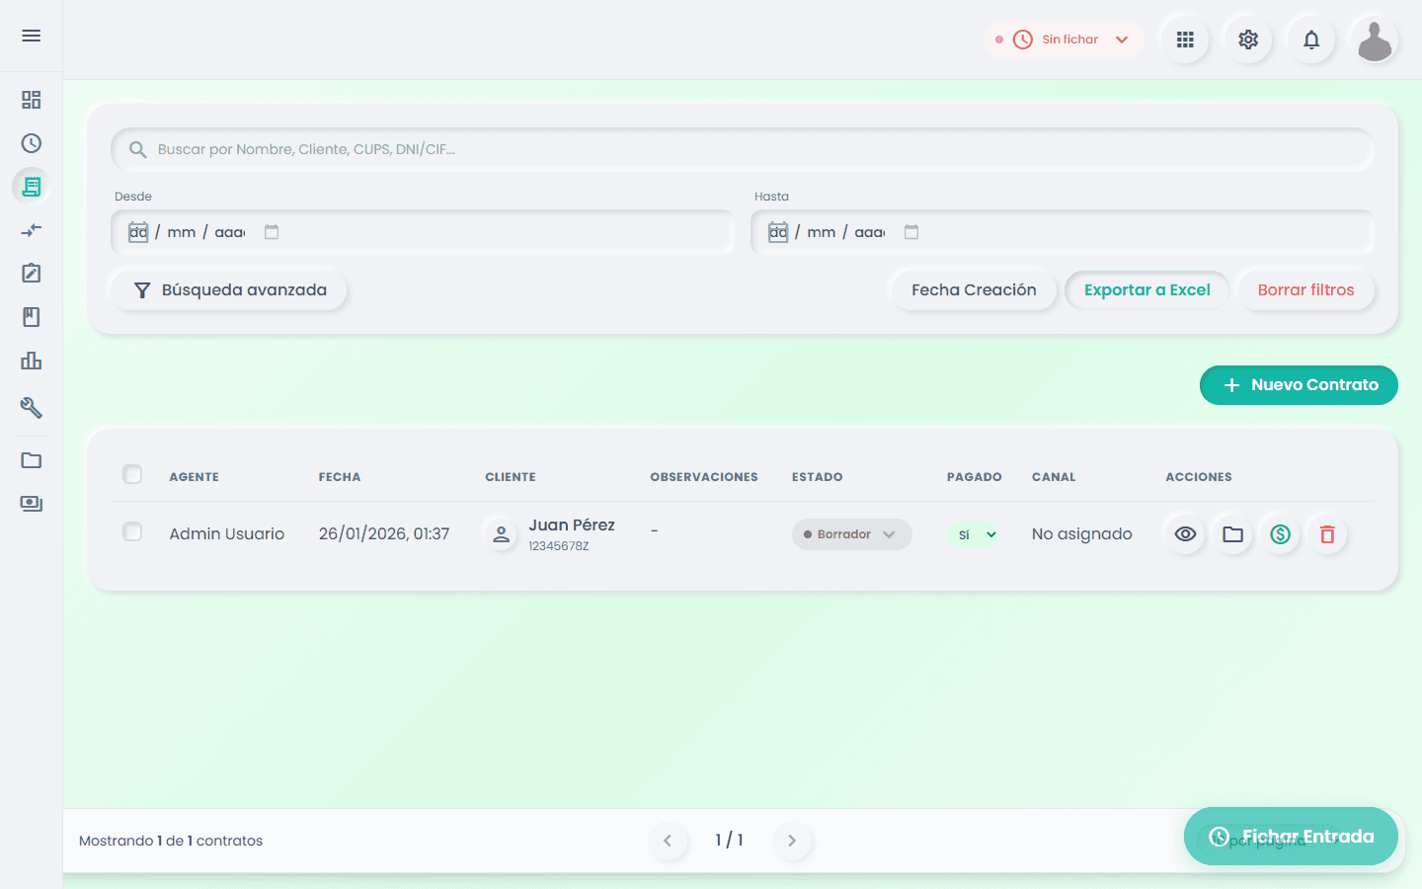Open the notifications bell
Image resolution: width=1422 pixels, height=889 pixels.
(1311, 40)
